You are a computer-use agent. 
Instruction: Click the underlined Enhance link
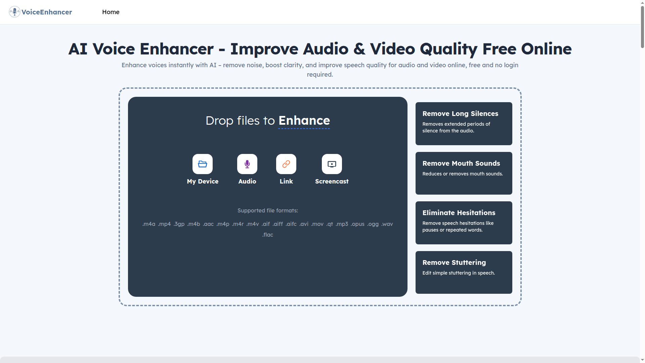point(304,121)
